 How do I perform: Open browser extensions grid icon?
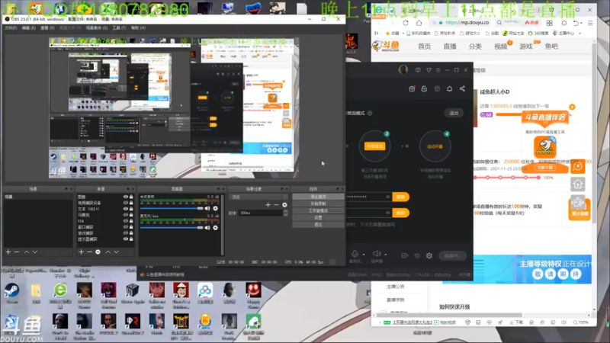[549, 23]
